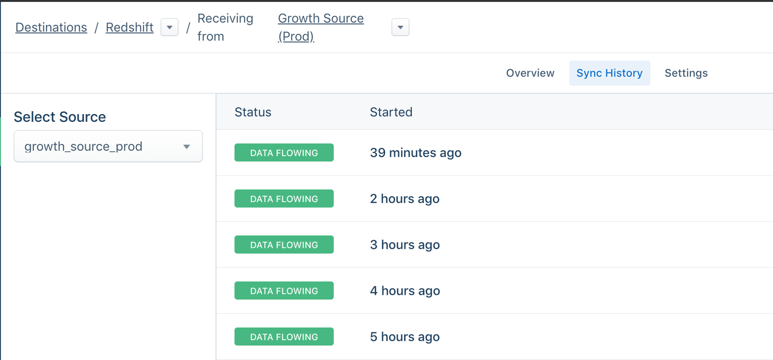Select the Data Flowing badge for 3 hours ago
This screenshot has width=773, height=360.
(284, 245)
